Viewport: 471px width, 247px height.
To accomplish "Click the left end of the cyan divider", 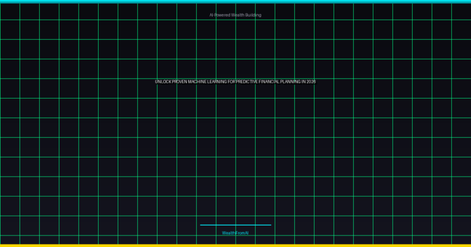I will (201, 225).
